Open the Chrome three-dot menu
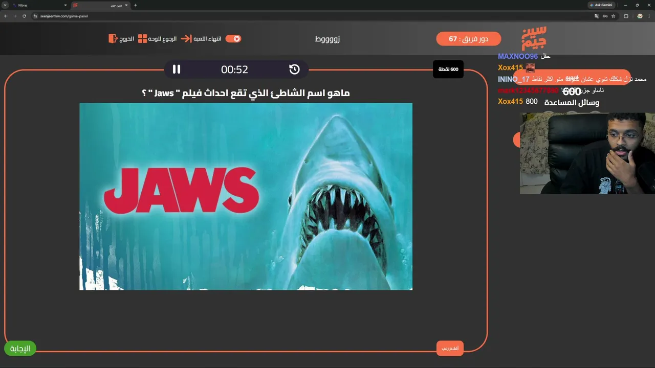Viewport: 655px width, 368px height. pyautogui.click(x=649, y=16)
